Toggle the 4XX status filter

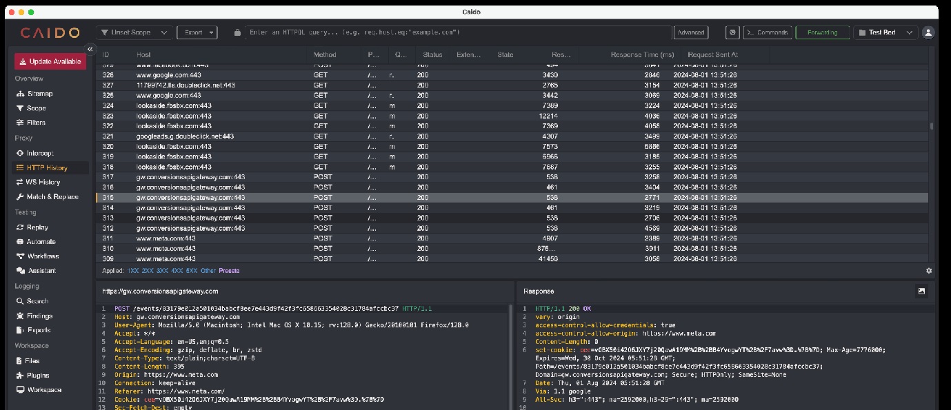pyautogui.click(x=177, y=271)
